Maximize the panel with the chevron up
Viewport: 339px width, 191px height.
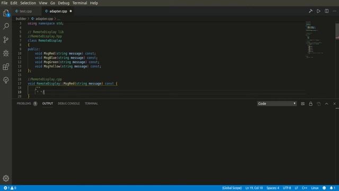tap(326, 104)
